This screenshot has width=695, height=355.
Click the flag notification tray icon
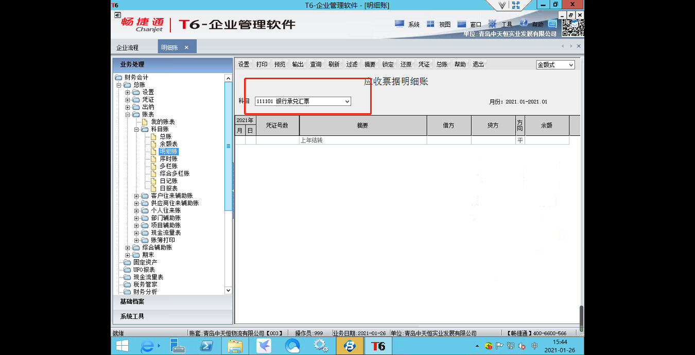pyautogui.click(x=499, y=346)
